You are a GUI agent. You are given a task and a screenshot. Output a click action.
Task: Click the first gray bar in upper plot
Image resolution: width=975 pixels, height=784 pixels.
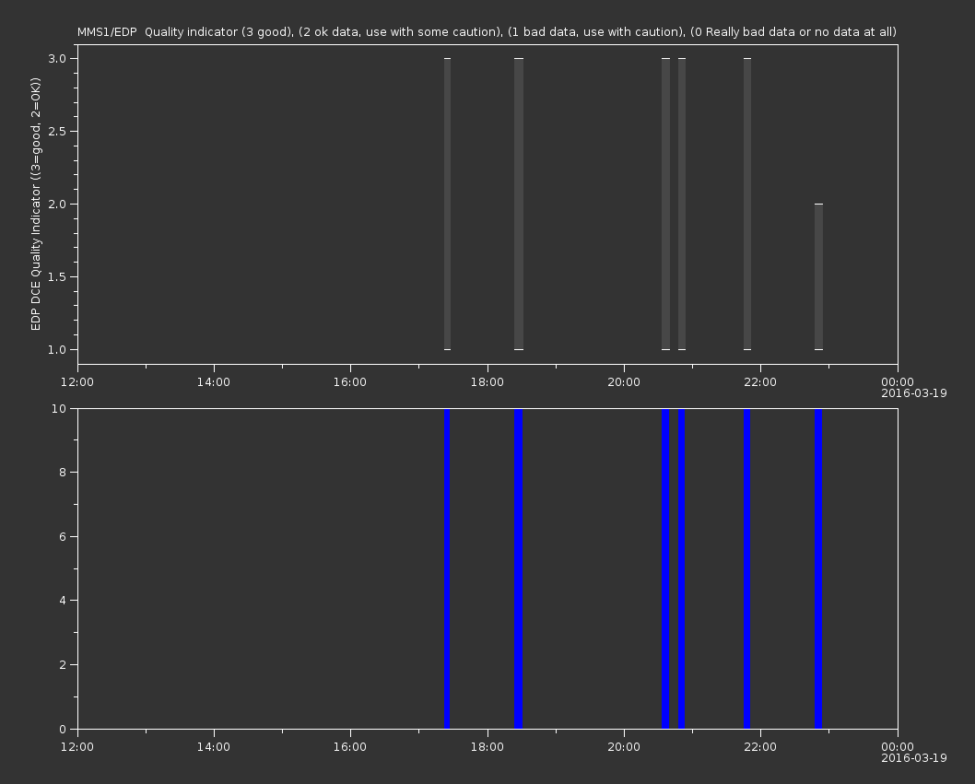click(447, 204)
